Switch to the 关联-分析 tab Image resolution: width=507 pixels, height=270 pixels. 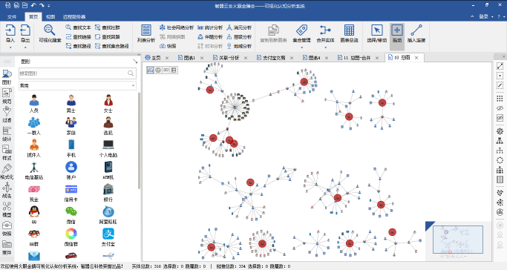(226, 58)
